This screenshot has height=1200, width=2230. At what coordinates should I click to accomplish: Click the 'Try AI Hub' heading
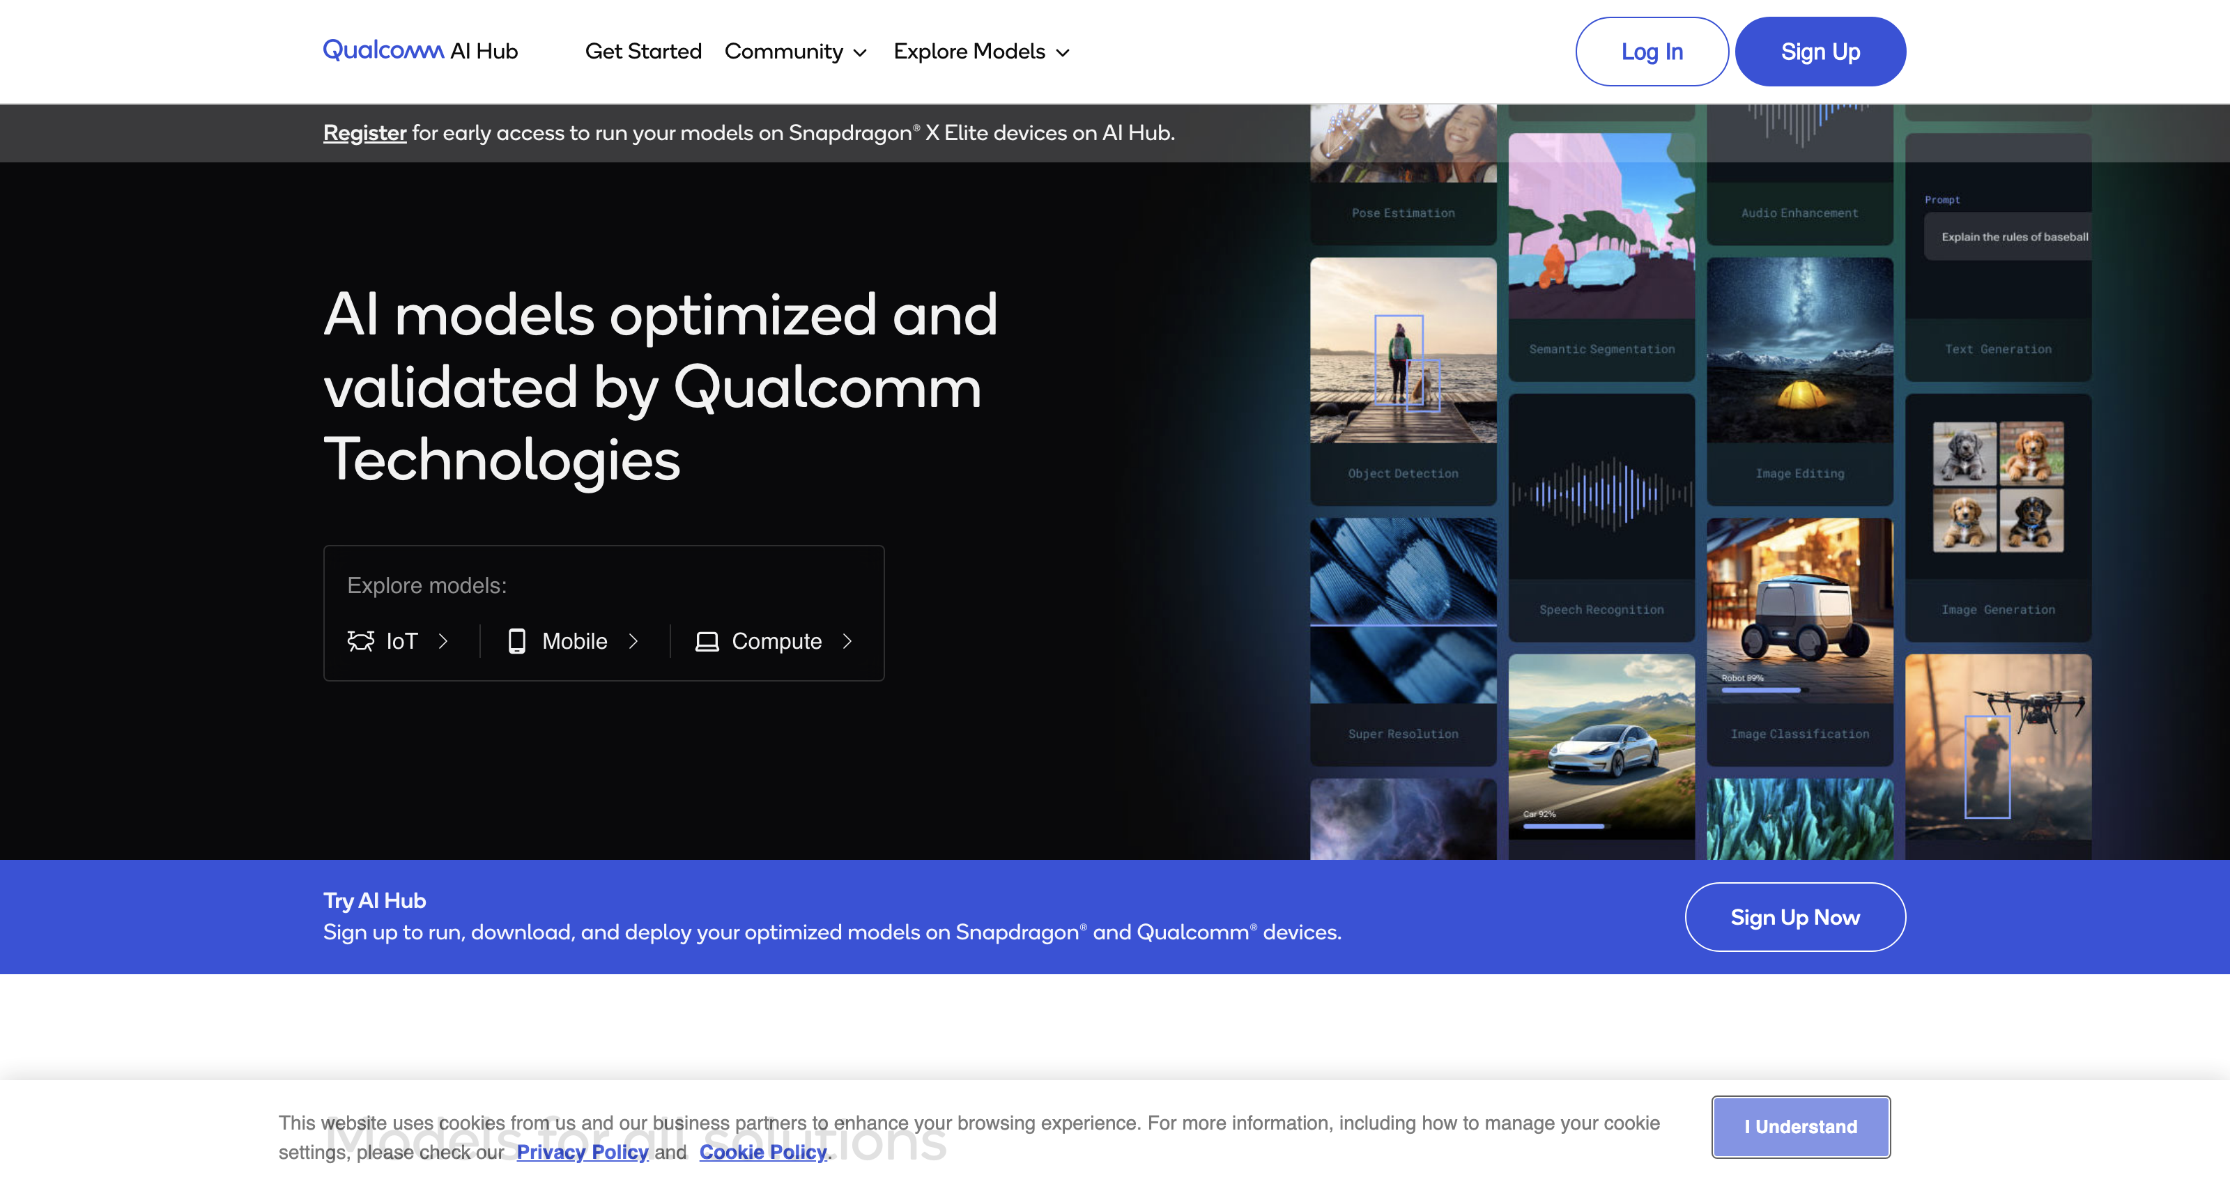tap(374, 900)
